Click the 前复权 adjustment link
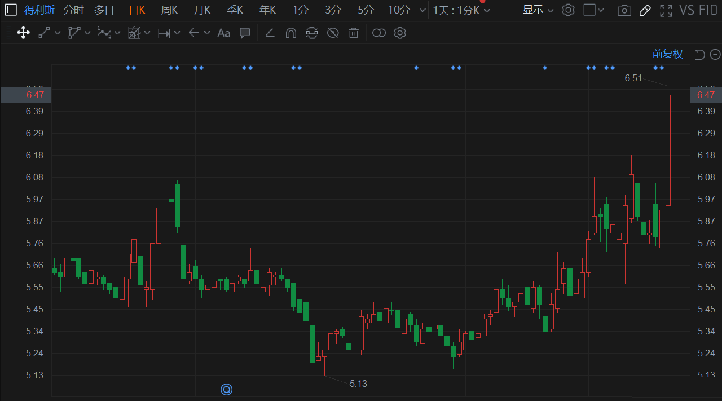The image size is (722, 401). pyautogui.click(x=667, y=54)
